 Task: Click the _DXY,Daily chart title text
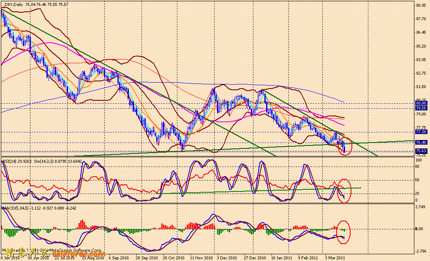pyautogui.click(x=13, y=4)
